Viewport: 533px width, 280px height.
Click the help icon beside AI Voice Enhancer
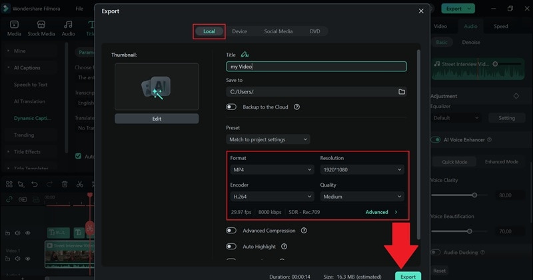coord(489,139)
